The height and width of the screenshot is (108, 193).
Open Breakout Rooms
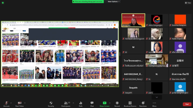130,103
